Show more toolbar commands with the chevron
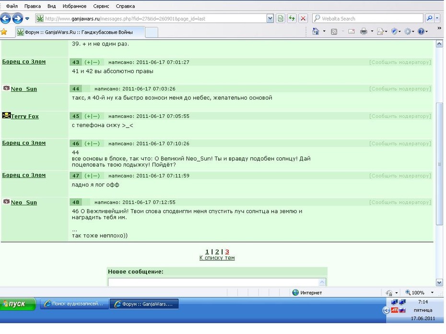Screen dimensions: 446x334 coord(439,28)
